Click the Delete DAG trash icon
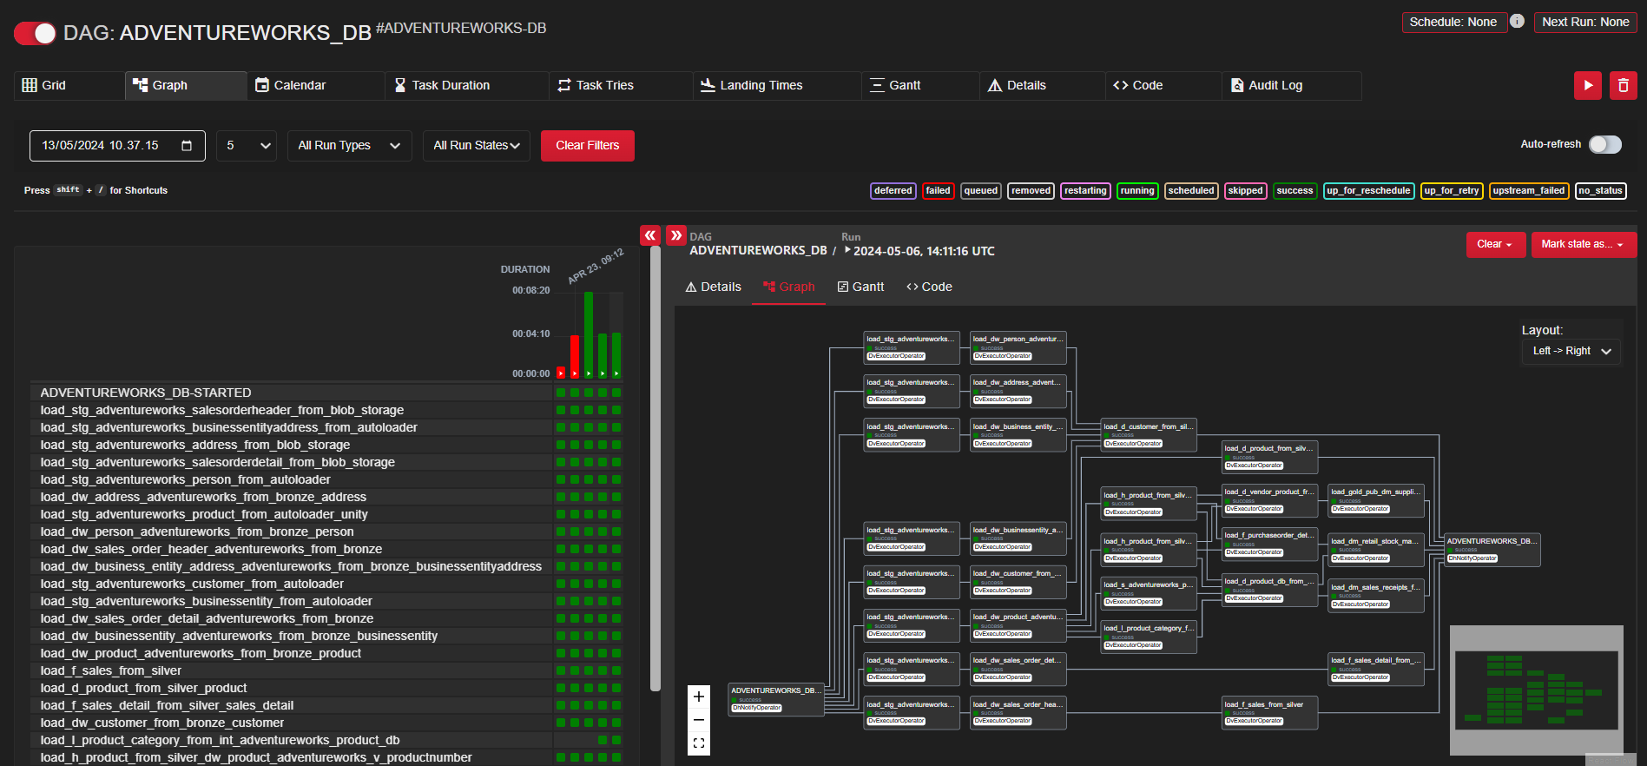Screen dimensions: 1647x766 (1623, 85)
